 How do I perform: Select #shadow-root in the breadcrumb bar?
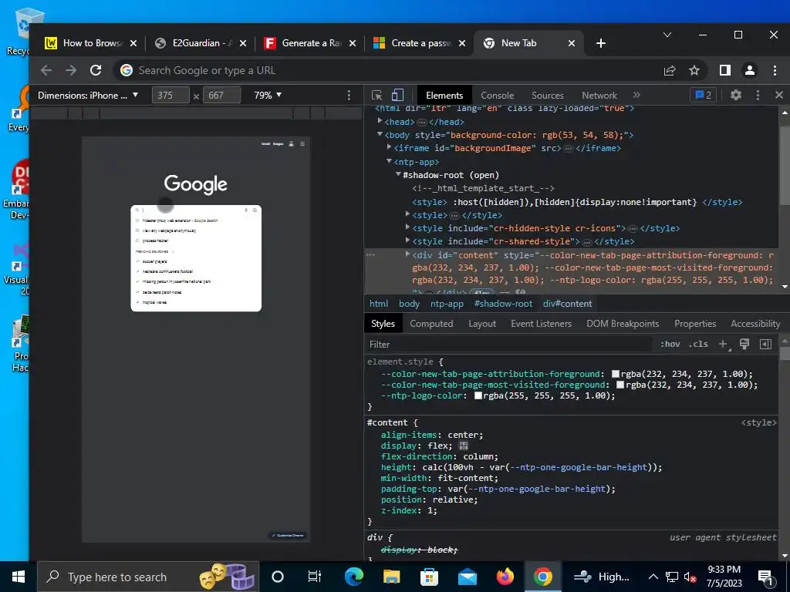503,304
